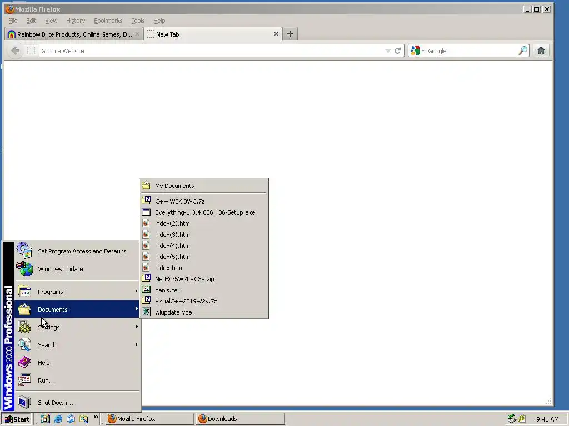Screen dimensions: 569x426
Task: Open C++ W2K BWC.7z recent document
Action: point(204,201)
